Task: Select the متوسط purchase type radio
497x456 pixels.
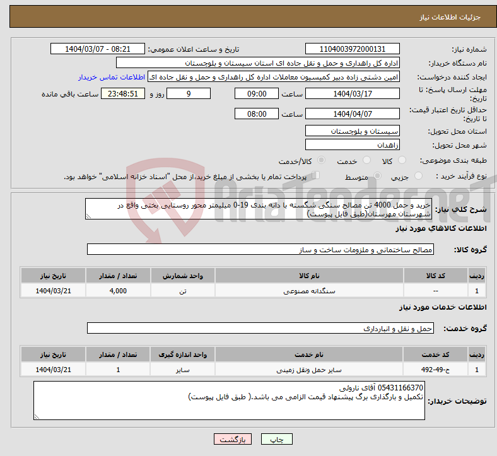Action: coord(377,176)
